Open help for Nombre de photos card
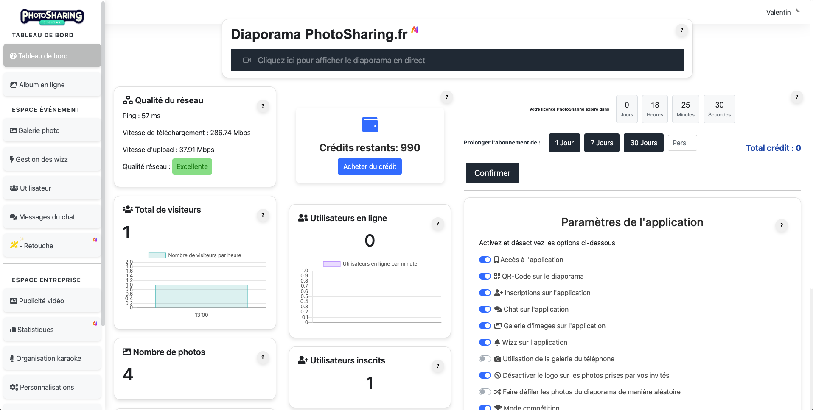 [x=263, y=357]
